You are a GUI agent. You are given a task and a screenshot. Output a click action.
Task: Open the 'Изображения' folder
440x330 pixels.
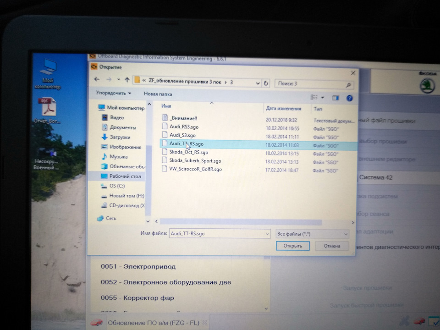click(x=121, y=147)
